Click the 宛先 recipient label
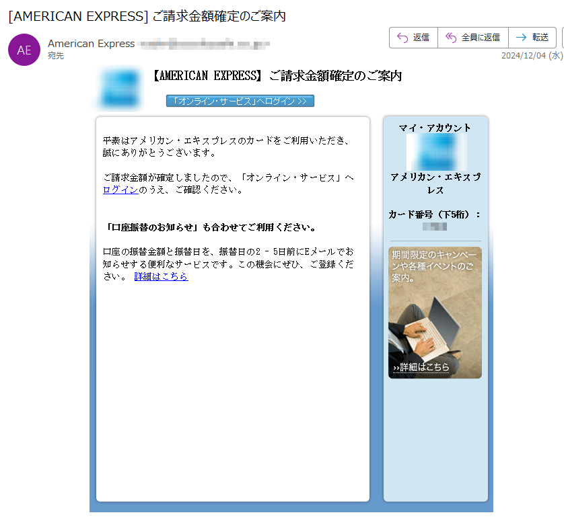This screenshot has width=564, height=521. 56,55
